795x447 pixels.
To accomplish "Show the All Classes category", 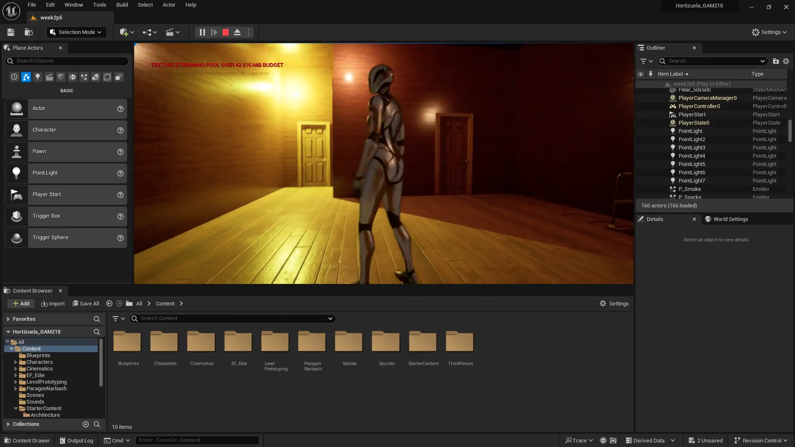I will point(119,77).
